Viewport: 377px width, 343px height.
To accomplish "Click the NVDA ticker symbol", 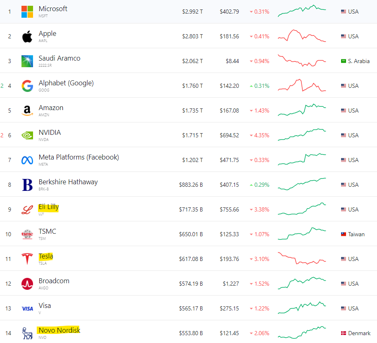I will point(43,140).
